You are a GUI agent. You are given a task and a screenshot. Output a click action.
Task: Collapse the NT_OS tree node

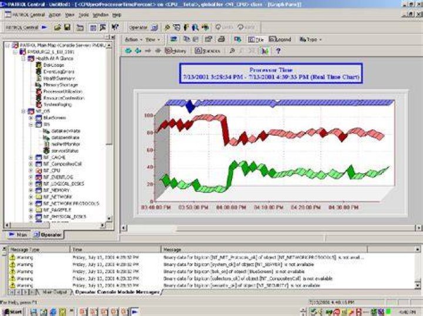click(x=23, y=111)
